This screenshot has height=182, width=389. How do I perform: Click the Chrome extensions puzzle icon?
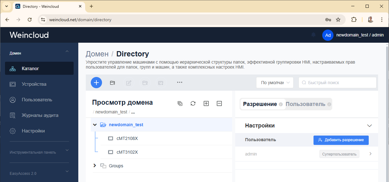pyautogui.click(x=354, y=20)
